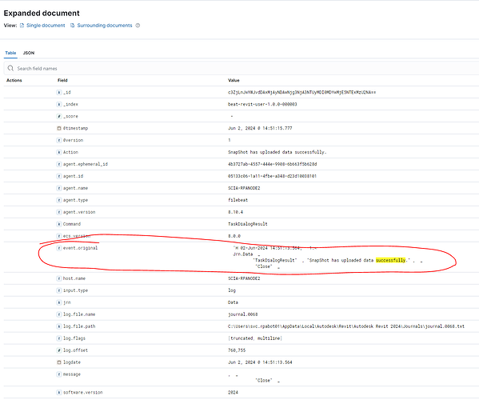Click the magnifier icon in search box
This screenshot has width=479, height=400.
(x=10, y=68)
